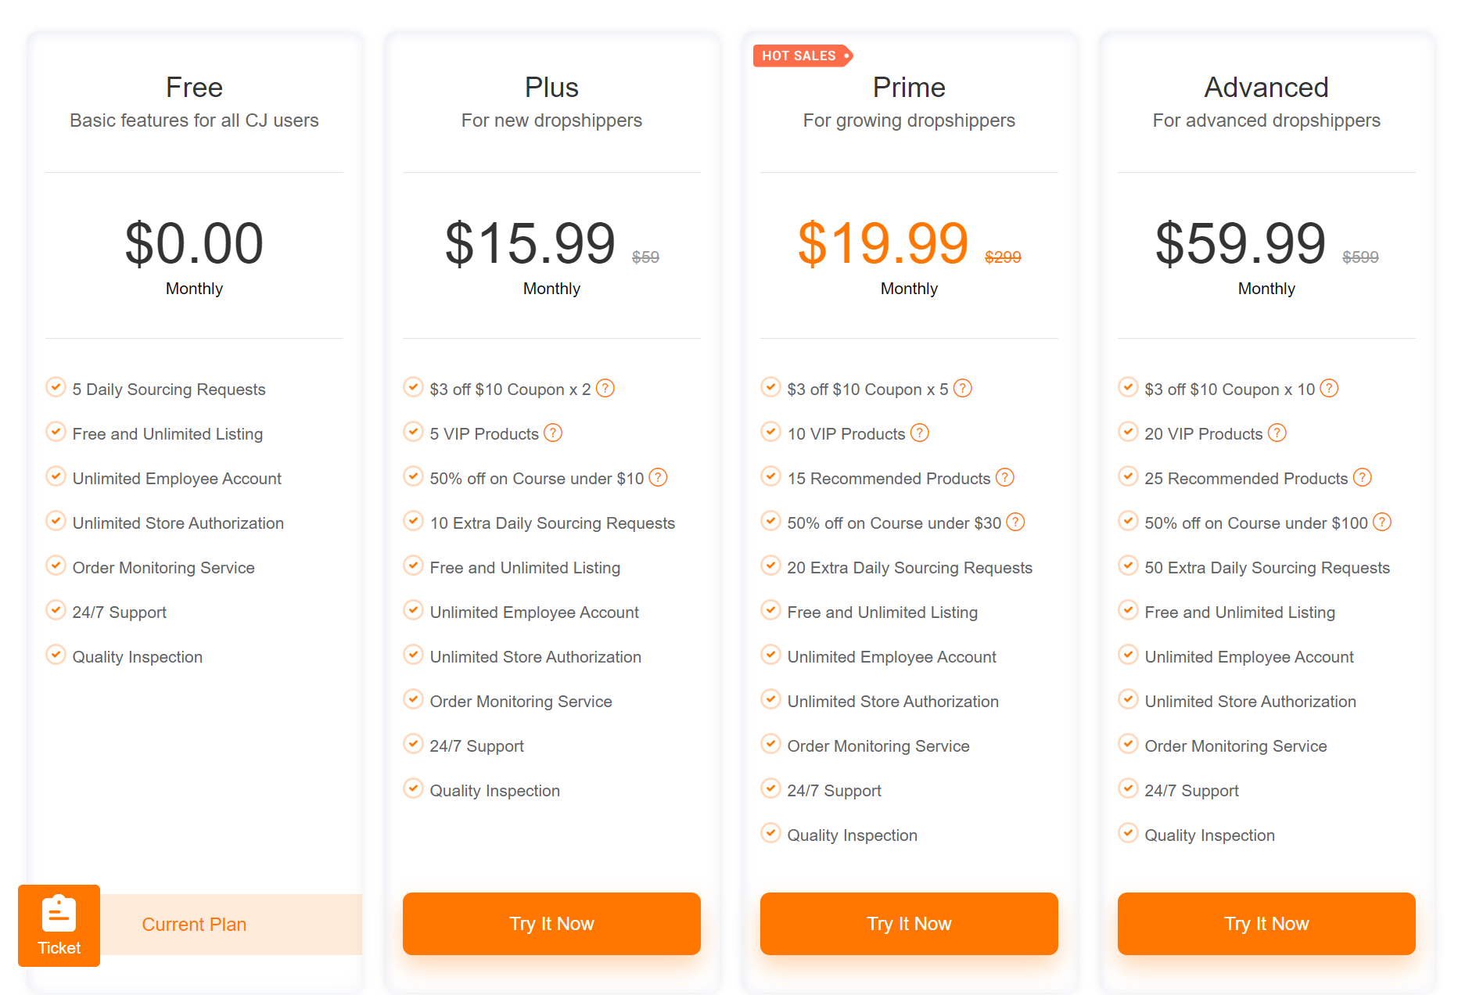Viewport: 1458px width, 995px height.
Task: Open the Ticket support icon
Action: 59,925
